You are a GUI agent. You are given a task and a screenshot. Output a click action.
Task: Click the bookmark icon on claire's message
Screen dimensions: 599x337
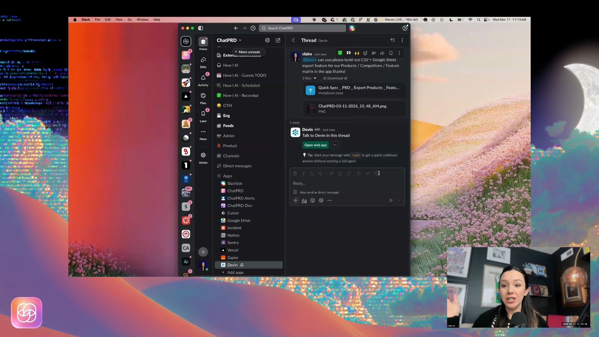tap(391, 53)
